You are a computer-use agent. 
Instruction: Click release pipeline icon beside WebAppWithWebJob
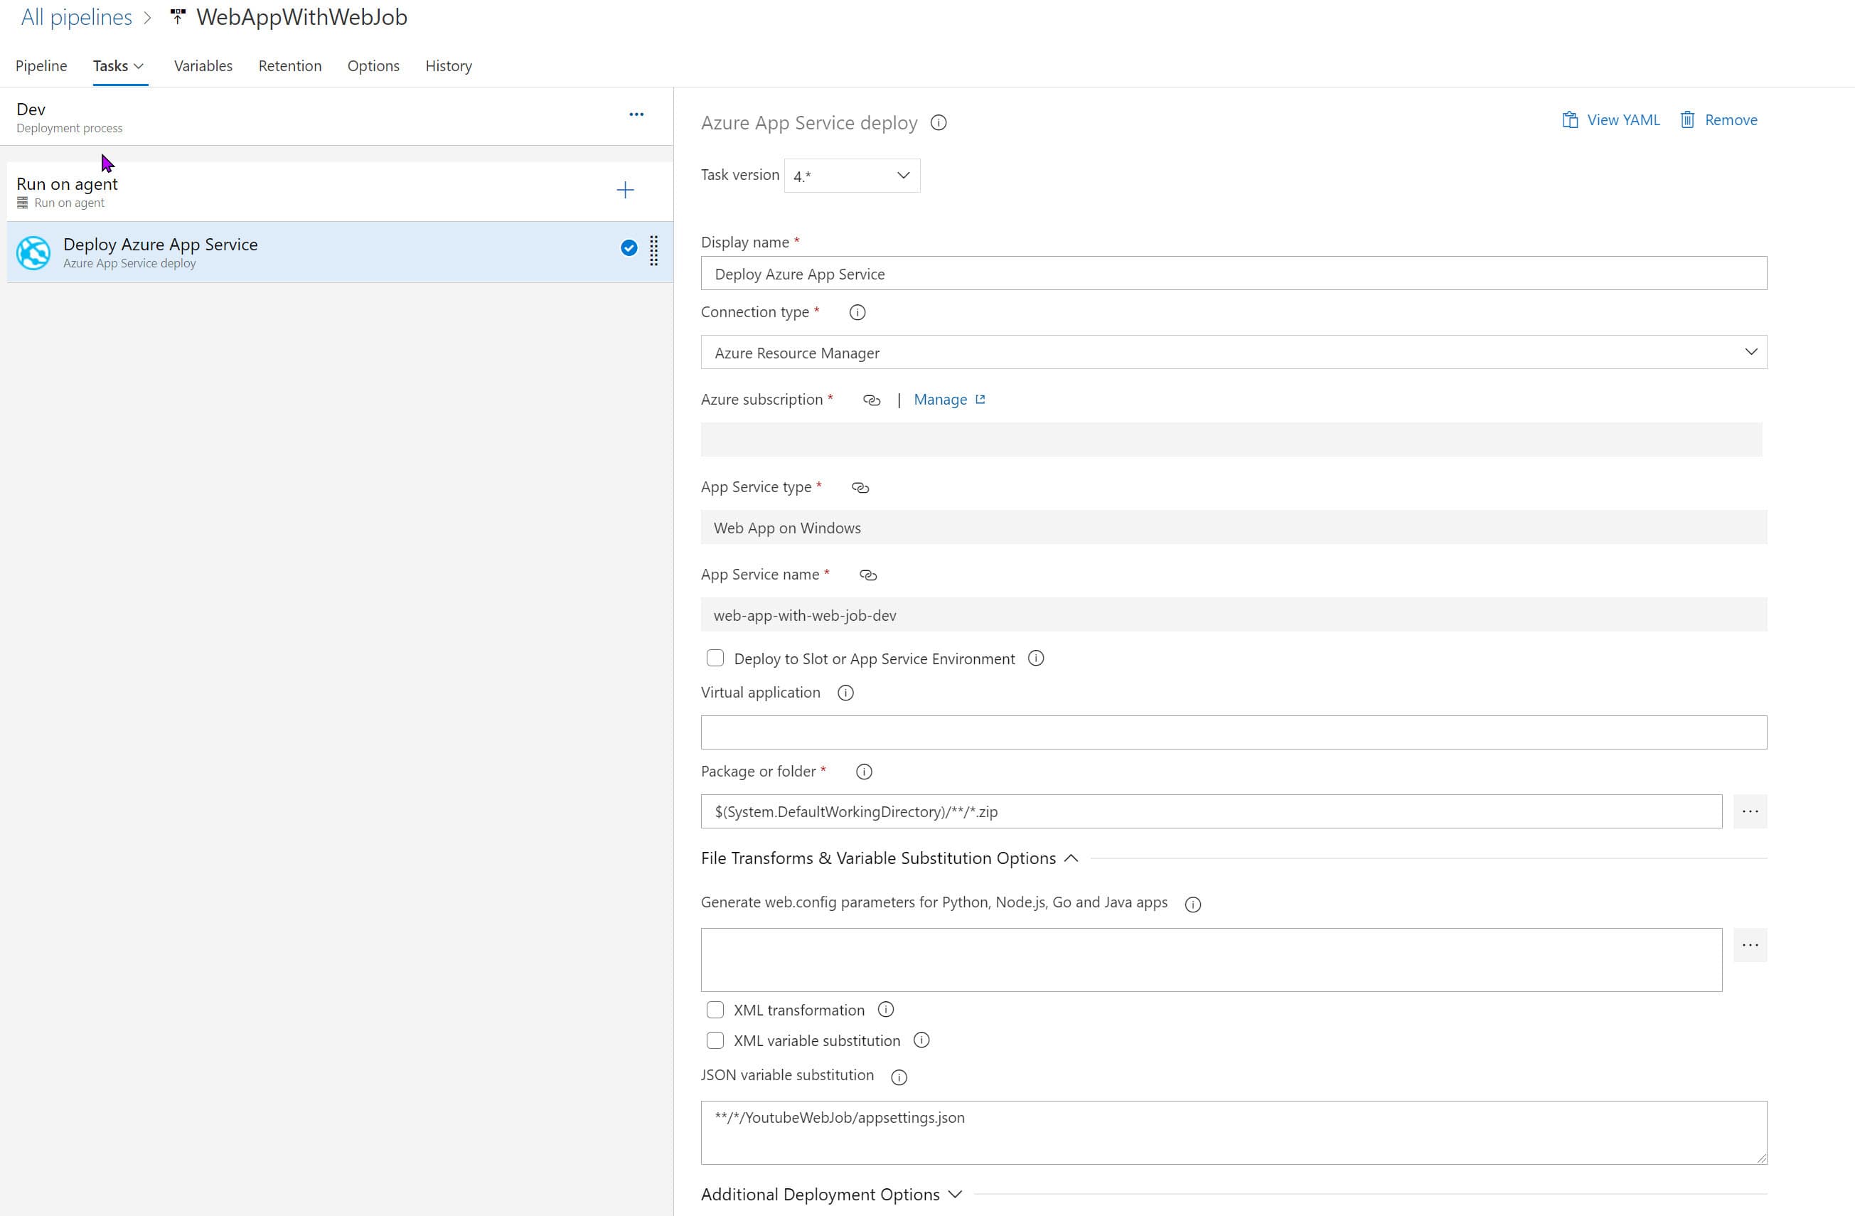(x=178, y=17)
